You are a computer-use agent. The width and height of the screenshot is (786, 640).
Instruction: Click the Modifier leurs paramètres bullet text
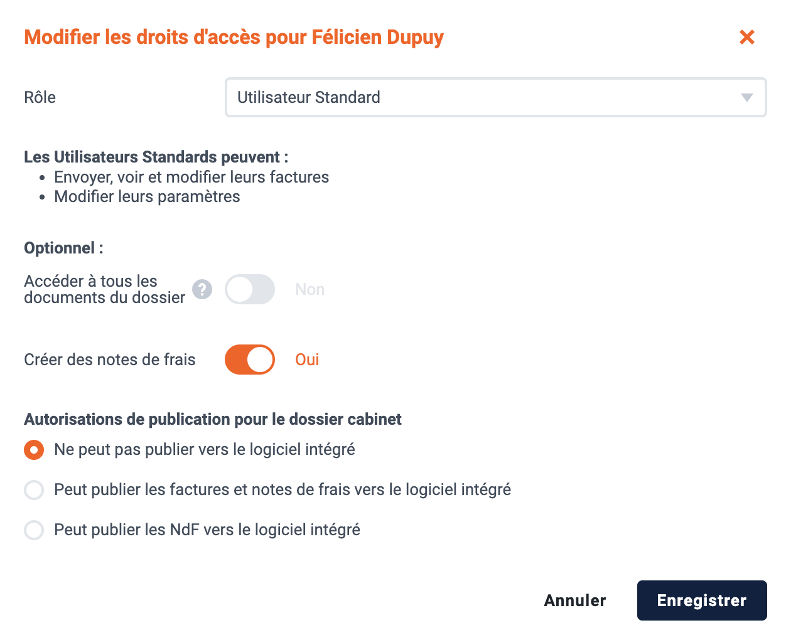tap(147, 196)
